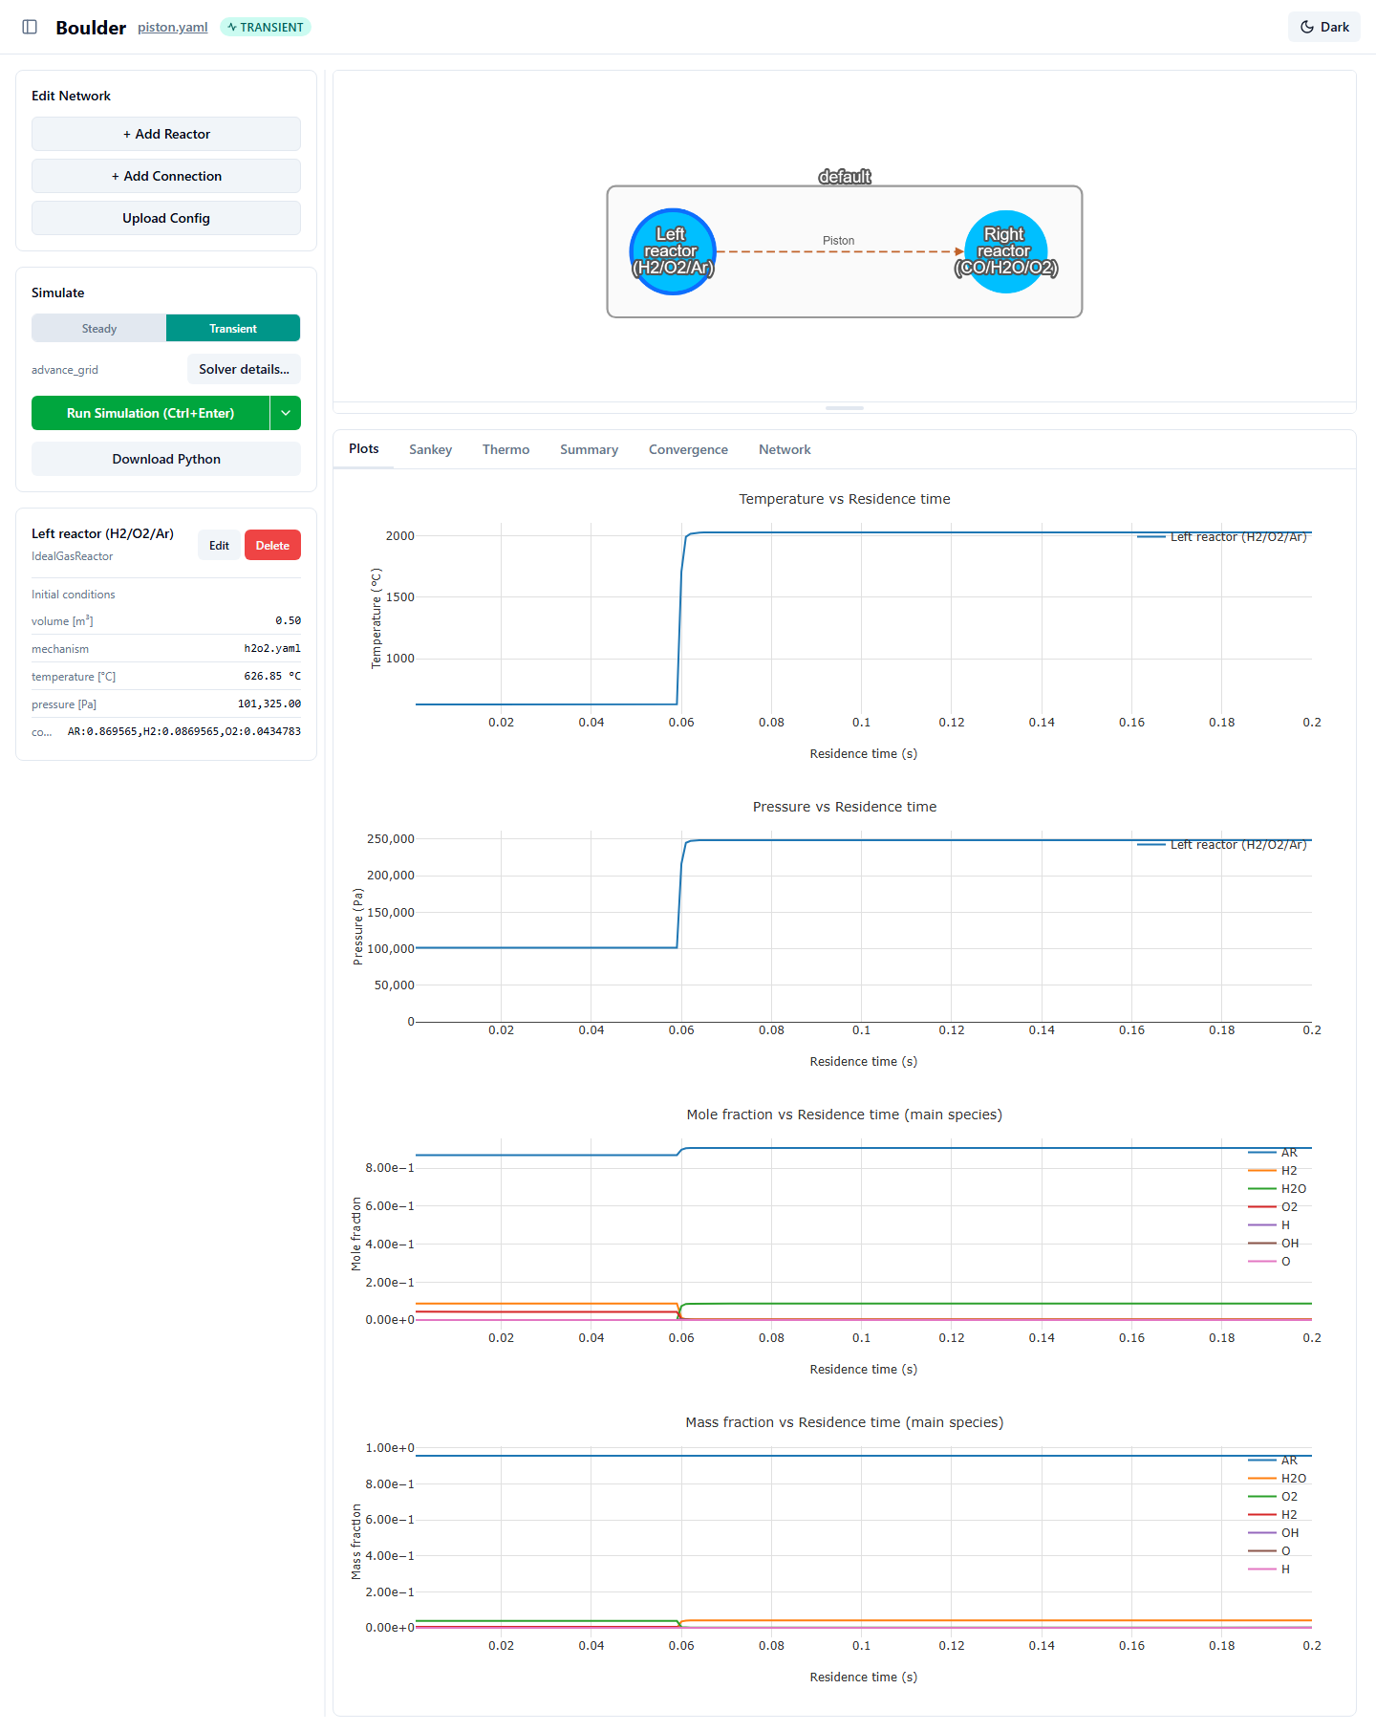Toggle AR trace in mole fraction legend

1274,1153
